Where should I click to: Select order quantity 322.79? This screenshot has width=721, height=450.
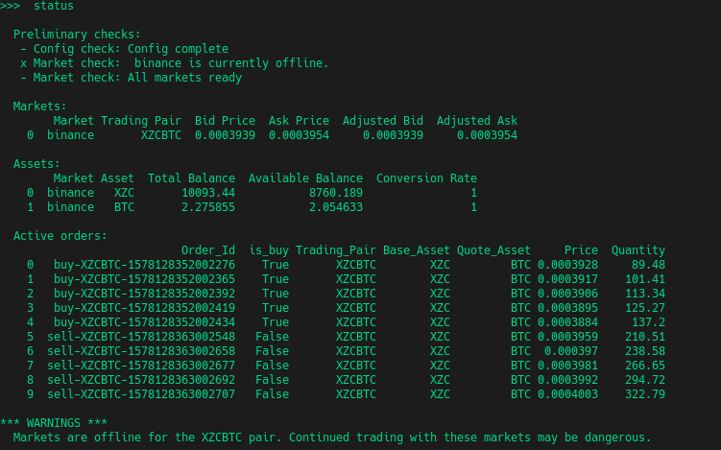645,394
